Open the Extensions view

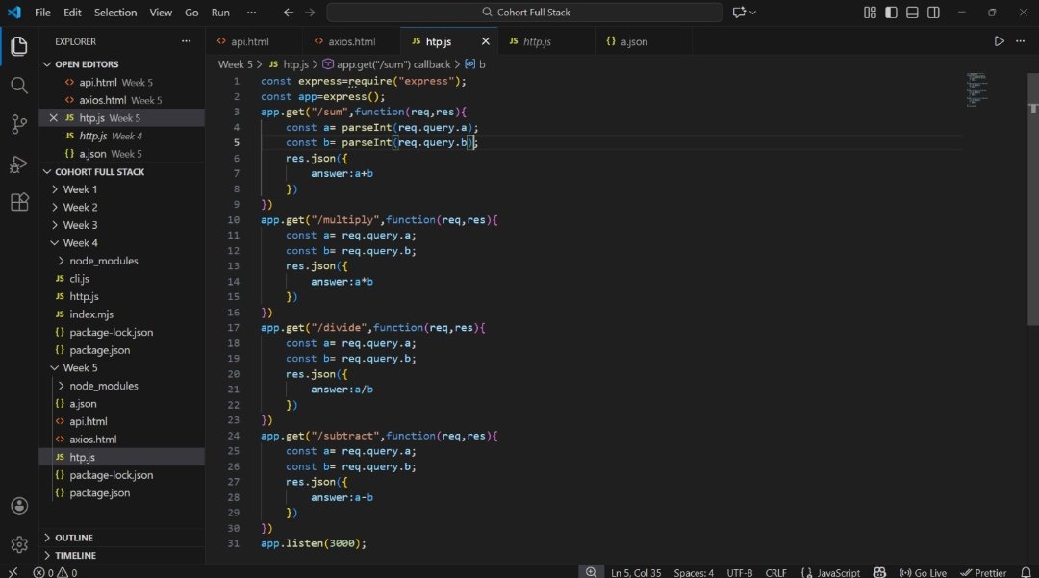(x=19, y=202)
